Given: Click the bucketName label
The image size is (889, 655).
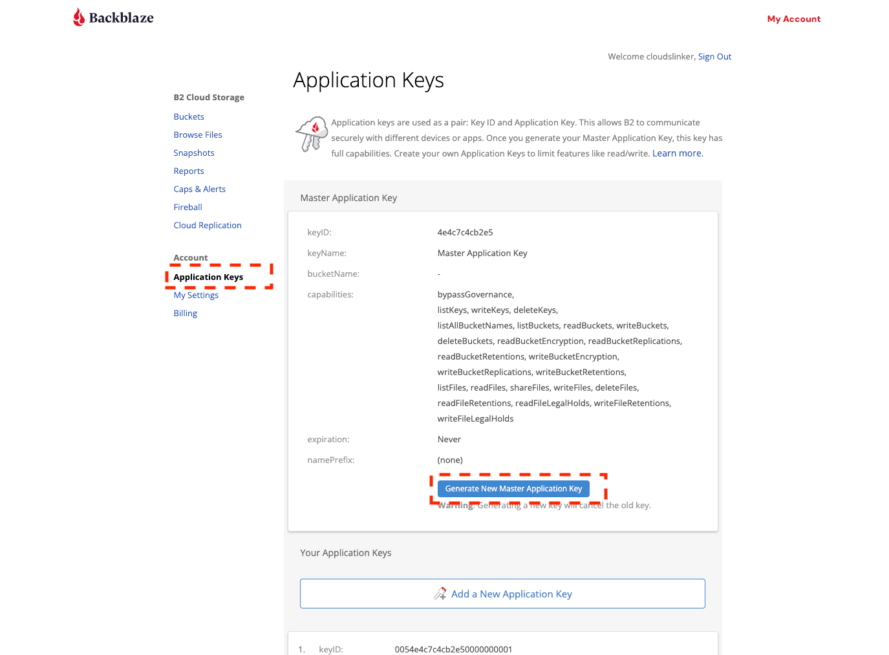Looking at the screenshot, I should coord(334,274).
